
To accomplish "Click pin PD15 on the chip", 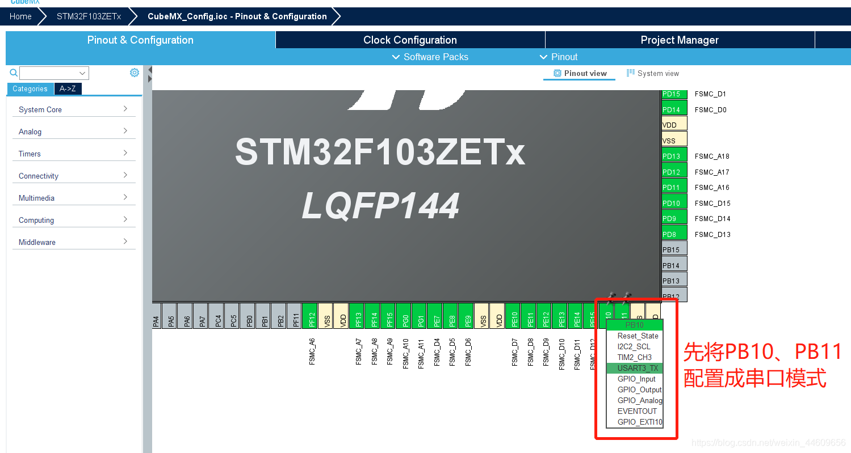I will coord(674,94).
